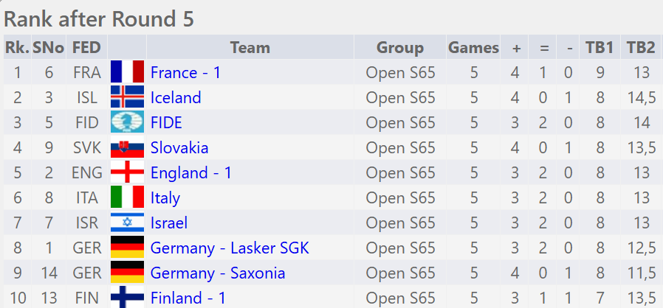Click the Slovakia flag icon

point(127,147)
